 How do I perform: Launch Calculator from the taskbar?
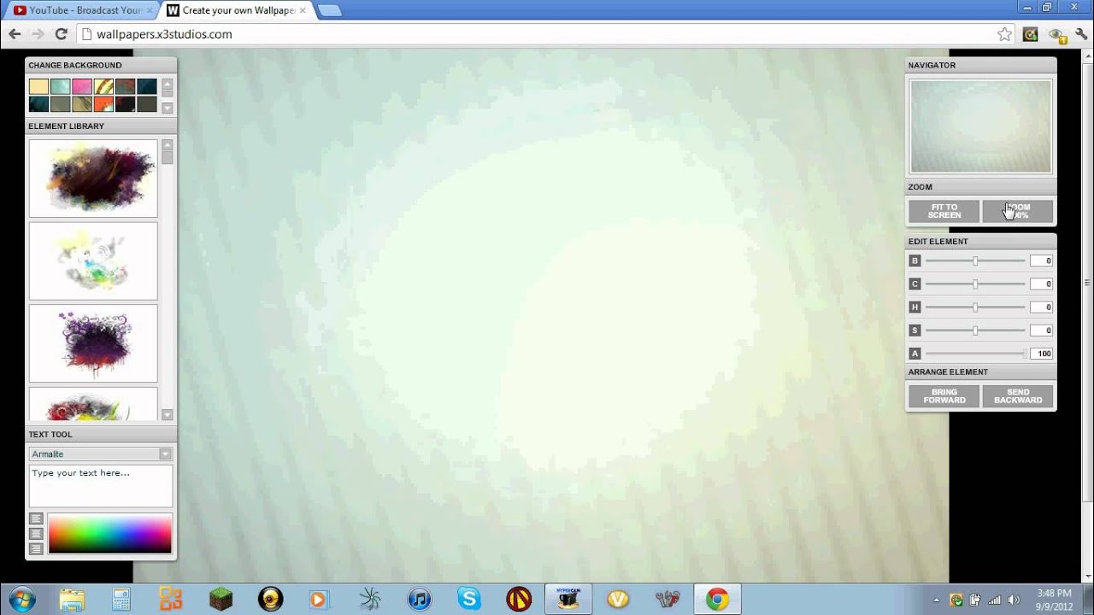121,599
